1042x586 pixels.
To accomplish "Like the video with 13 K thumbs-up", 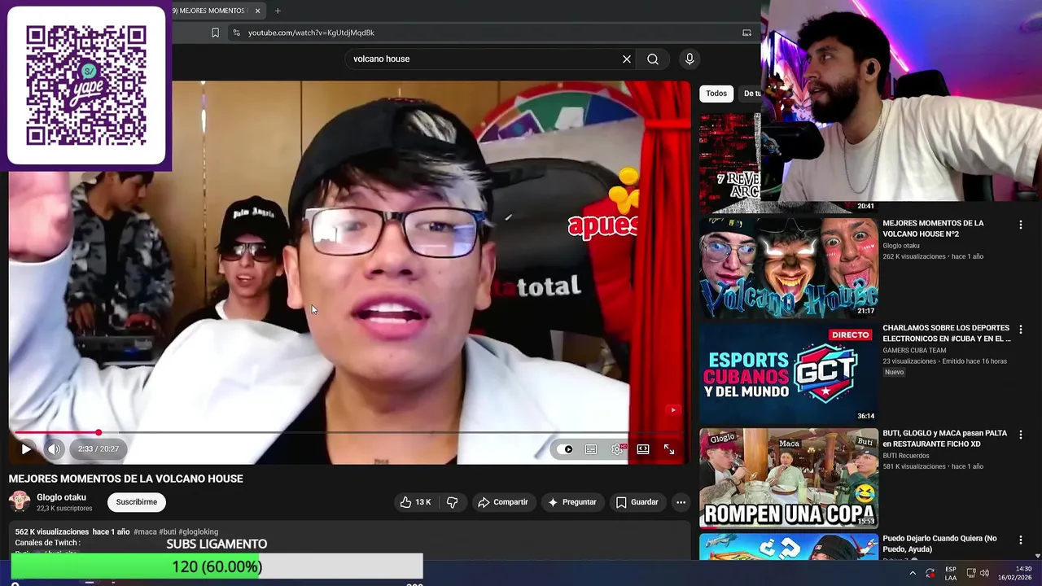I will (x=415, y=502).
